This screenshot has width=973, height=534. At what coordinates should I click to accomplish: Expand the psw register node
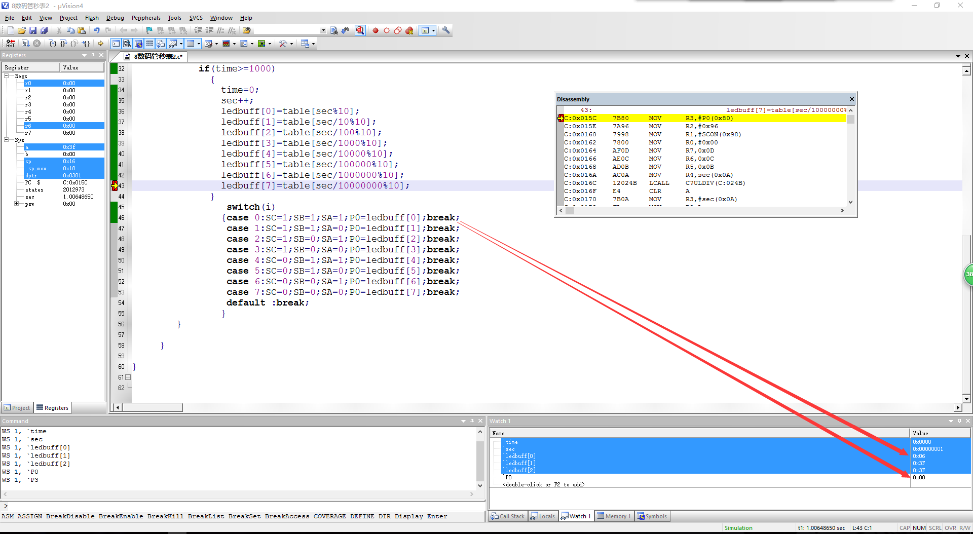tap(17, 204)
